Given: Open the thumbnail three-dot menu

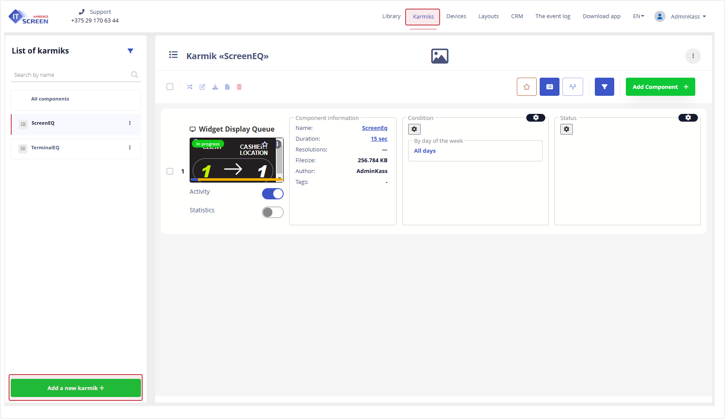Looking at the screenshot, I should coord(278,144).
